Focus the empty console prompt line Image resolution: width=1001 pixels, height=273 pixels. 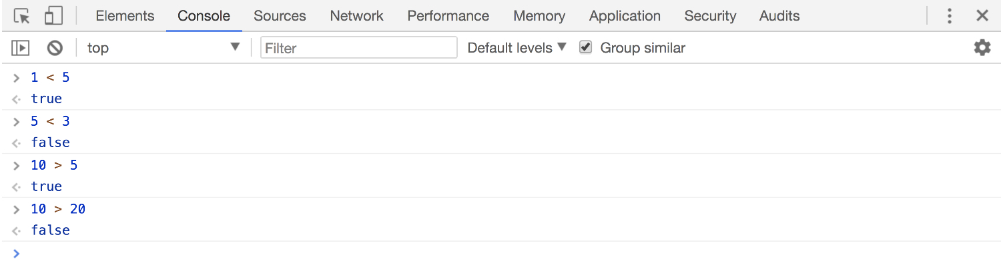click(467, 254)
